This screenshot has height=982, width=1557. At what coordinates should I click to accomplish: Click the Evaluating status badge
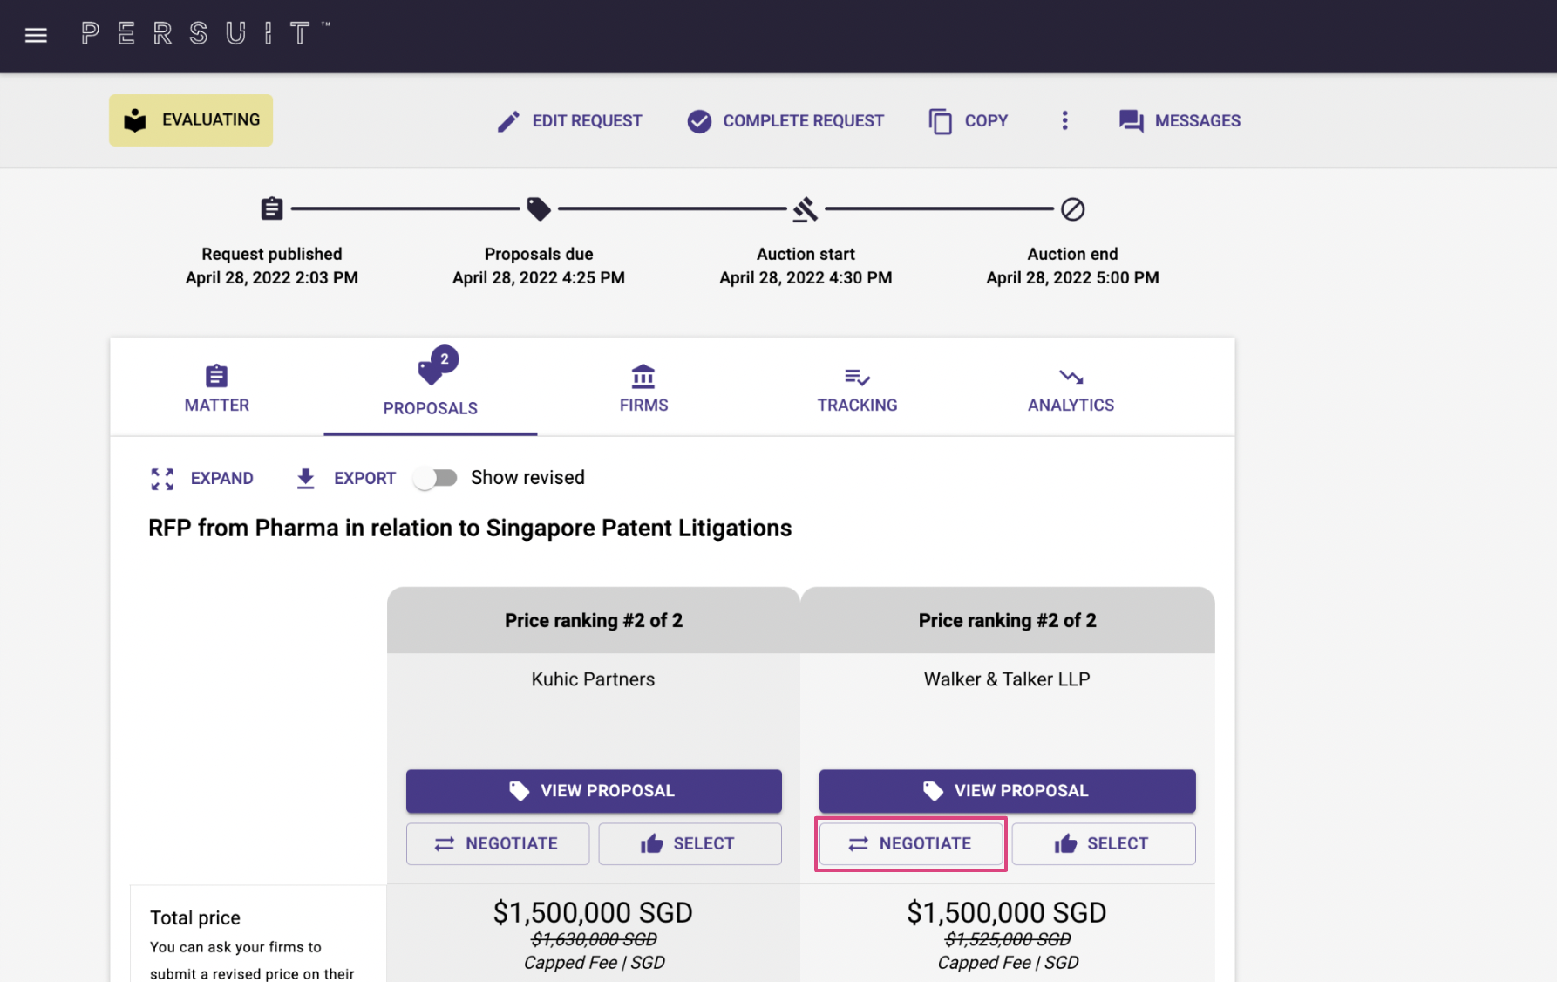coord(191,120)
